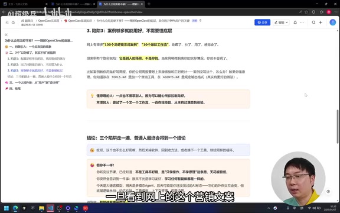Click the browser address bar
The height and width of the screenshot is (213, 340).
point(152,12)
